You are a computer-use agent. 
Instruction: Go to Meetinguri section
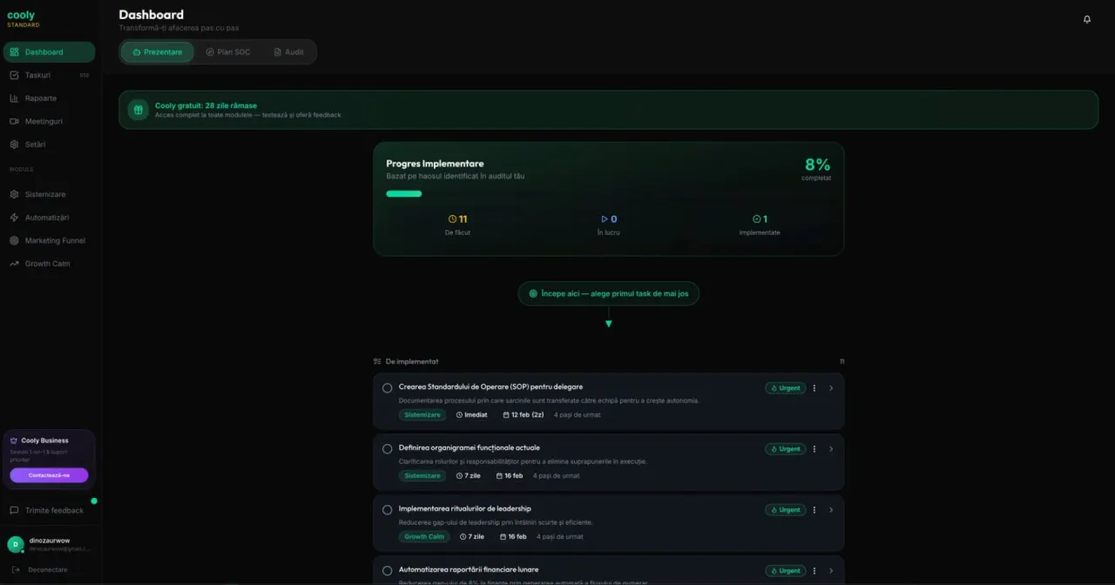43,122
